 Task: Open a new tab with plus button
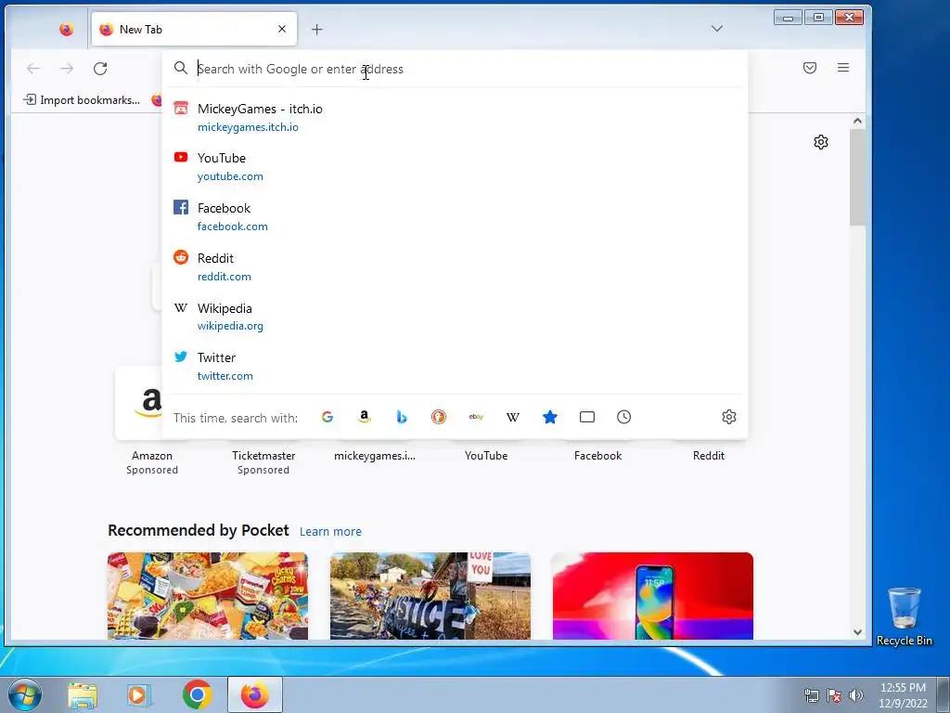click(317, 29)
